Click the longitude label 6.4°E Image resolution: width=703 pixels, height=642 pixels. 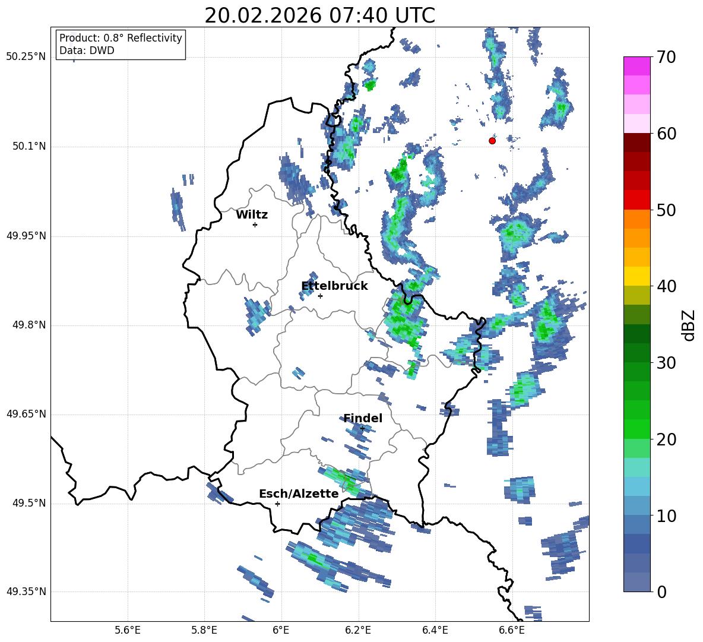pos(435,630)
